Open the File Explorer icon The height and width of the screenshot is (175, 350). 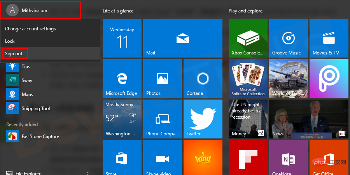[x=9, y=173]
